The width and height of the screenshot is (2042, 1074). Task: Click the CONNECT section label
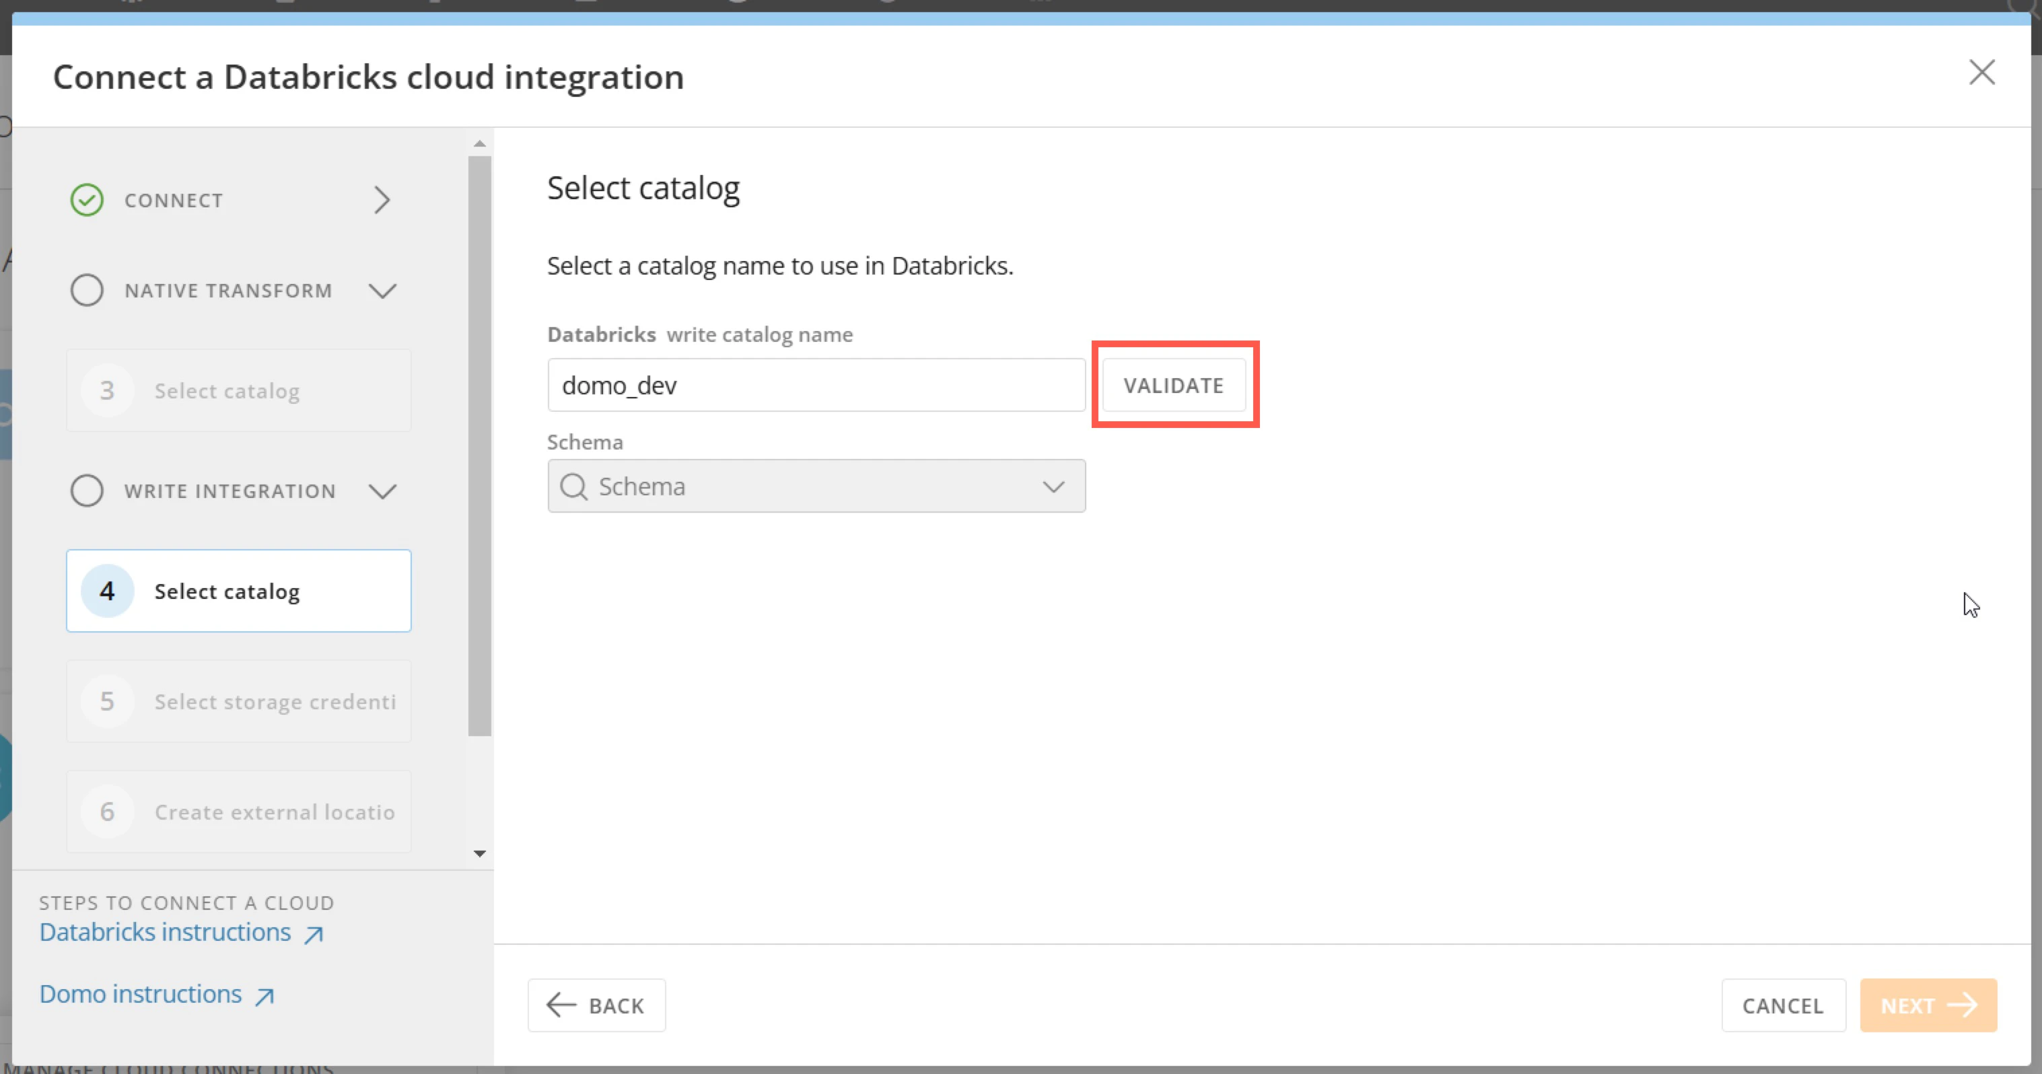174,201
